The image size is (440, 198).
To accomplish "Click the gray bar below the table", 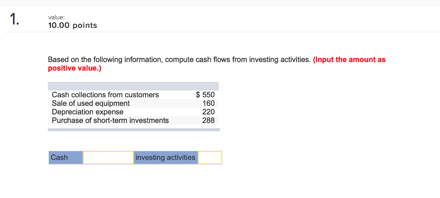I will 133,129.
